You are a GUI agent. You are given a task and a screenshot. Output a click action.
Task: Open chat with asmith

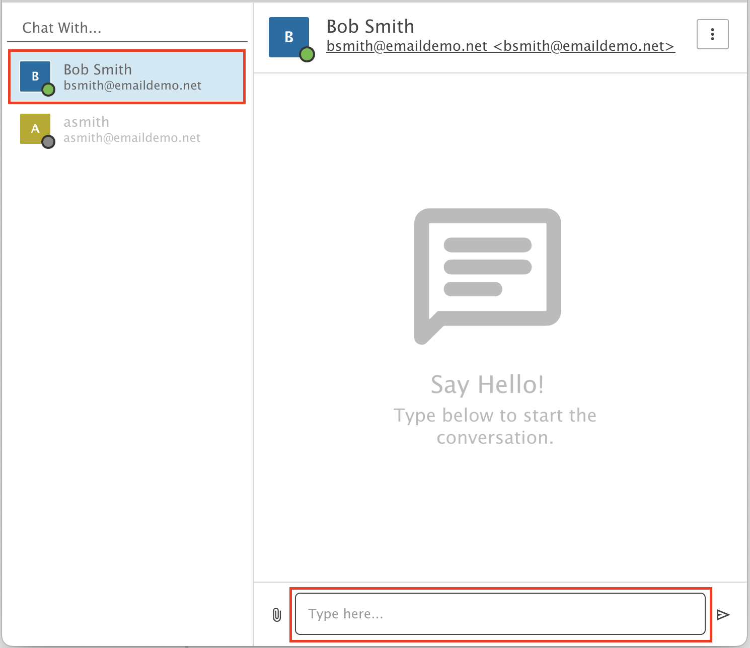(127, 129)
